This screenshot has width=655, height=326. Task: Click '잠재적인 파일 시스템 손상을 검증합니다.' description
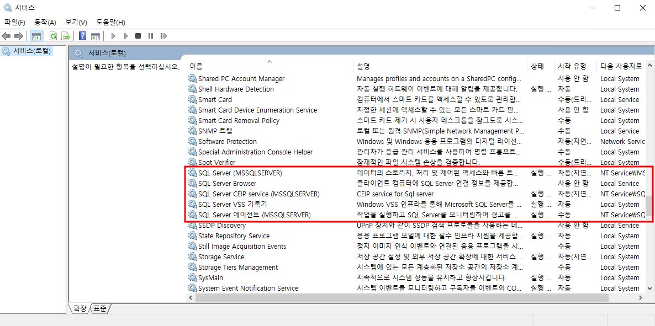[x=418, y=162]
